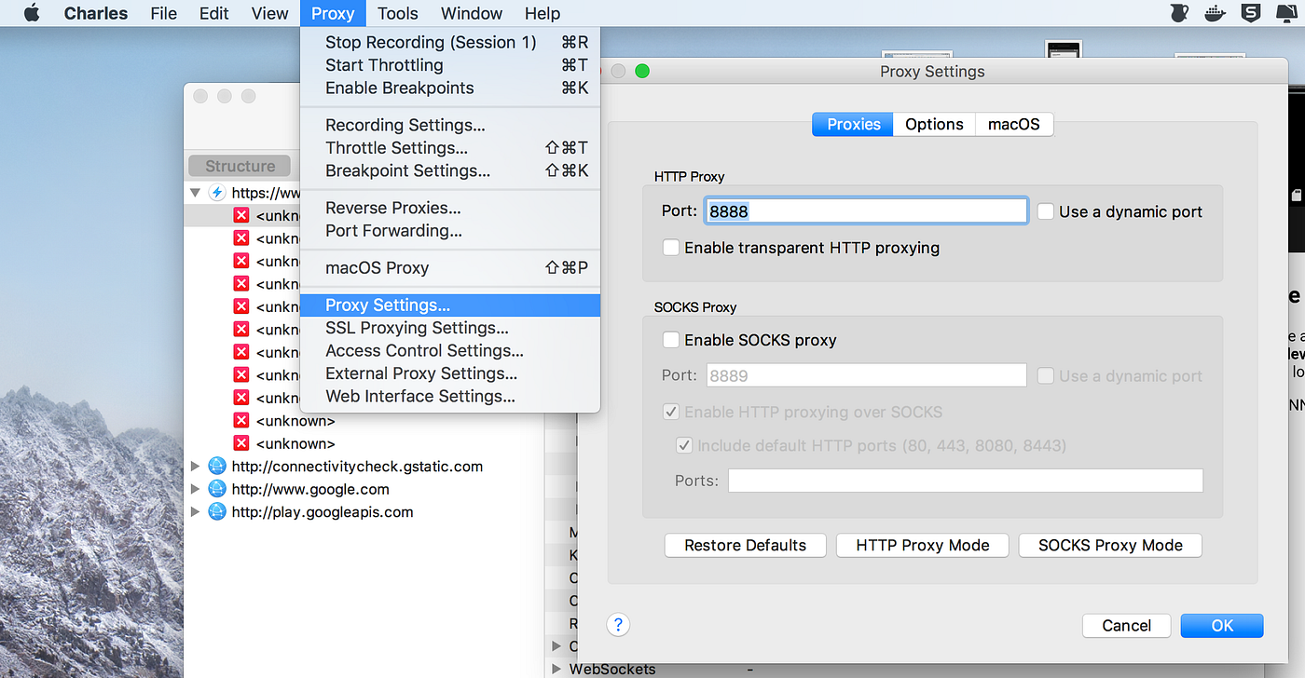Expand the www.google.com tree node

pyautogui.click(x=195, y=489)
